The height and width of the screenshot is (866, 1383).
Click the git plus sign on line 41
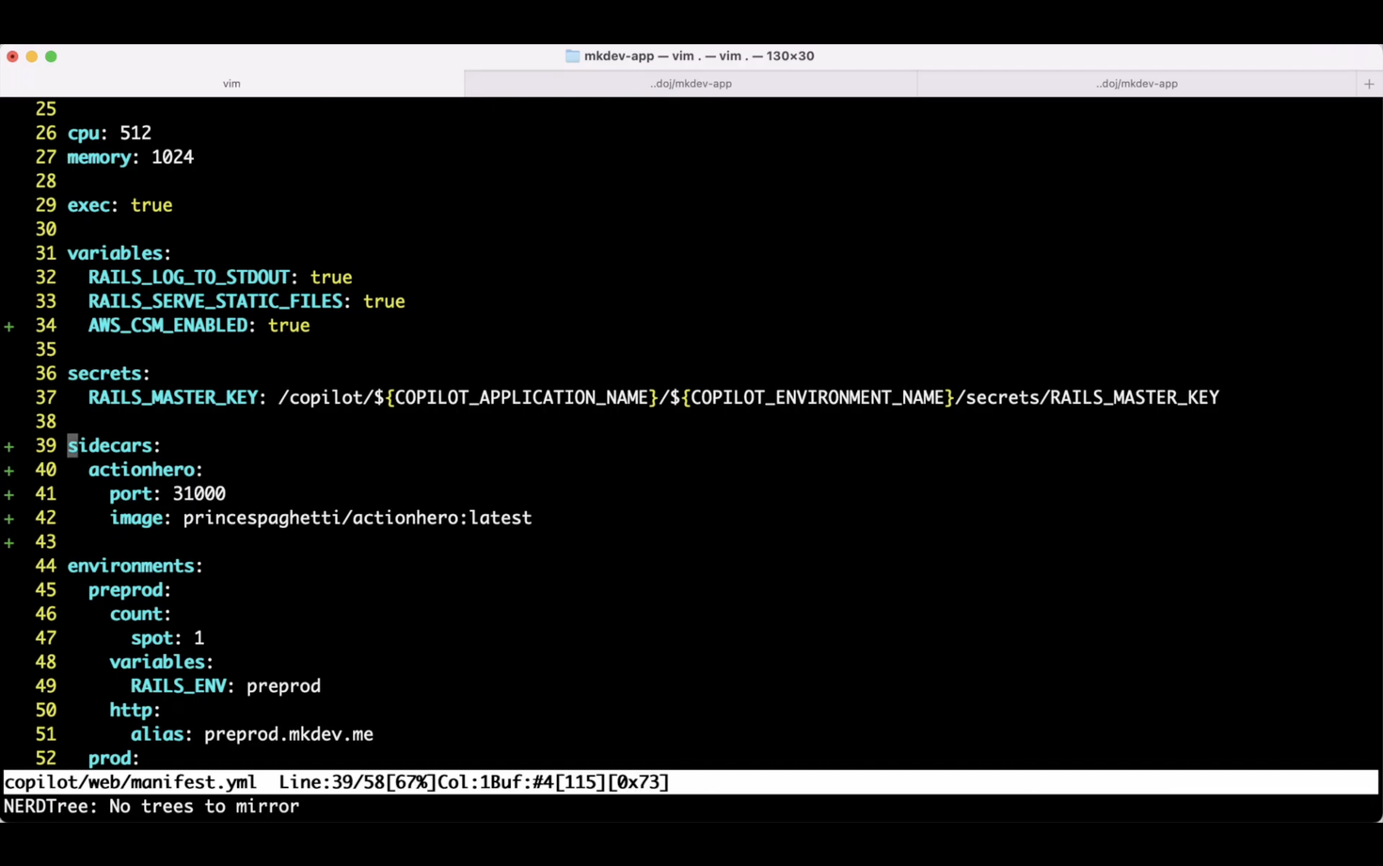coord(9,494)
